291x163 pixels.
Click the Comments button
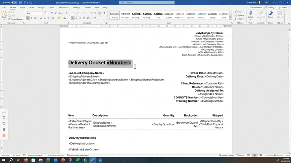click(256, 7)
